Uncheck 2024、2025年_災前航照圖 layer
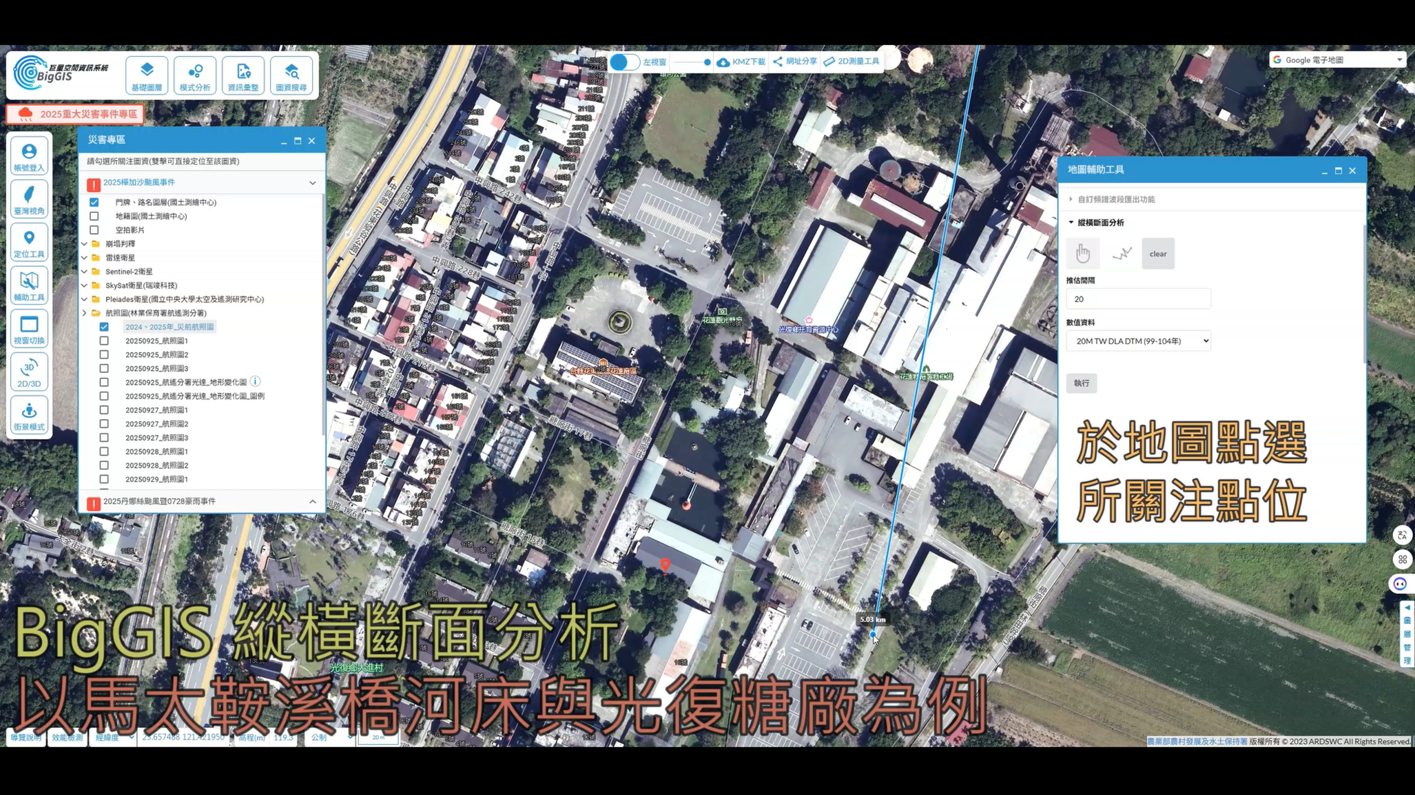Image resolution: width=1415 pixels, height=795 pixels. (x=104, y=327)
